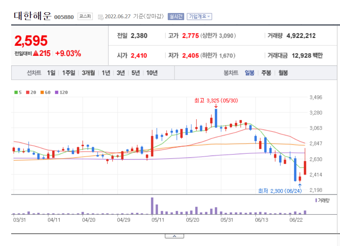Click the 05/11 date label on the axis

(158, 220)
